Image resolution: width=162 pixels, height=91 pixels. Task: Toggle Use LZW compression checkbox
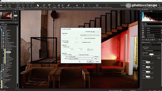(x=85, y=38)
